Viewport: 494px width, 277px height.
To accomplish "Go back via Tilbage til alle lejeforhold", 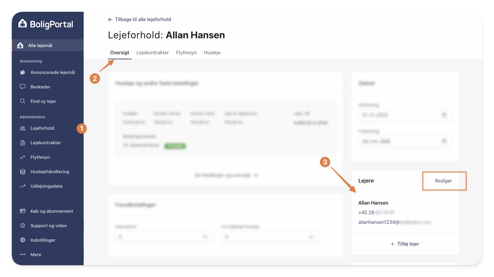I will pyautogui.click(x=140, y=19).
